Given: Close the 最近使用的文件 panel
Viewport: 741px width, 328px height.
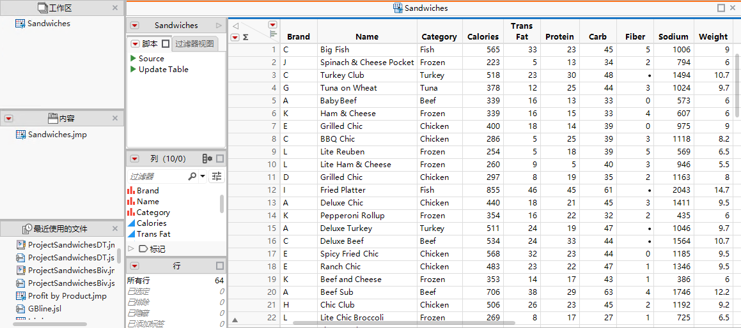Looking at the screenshot, I should point(115,229).
